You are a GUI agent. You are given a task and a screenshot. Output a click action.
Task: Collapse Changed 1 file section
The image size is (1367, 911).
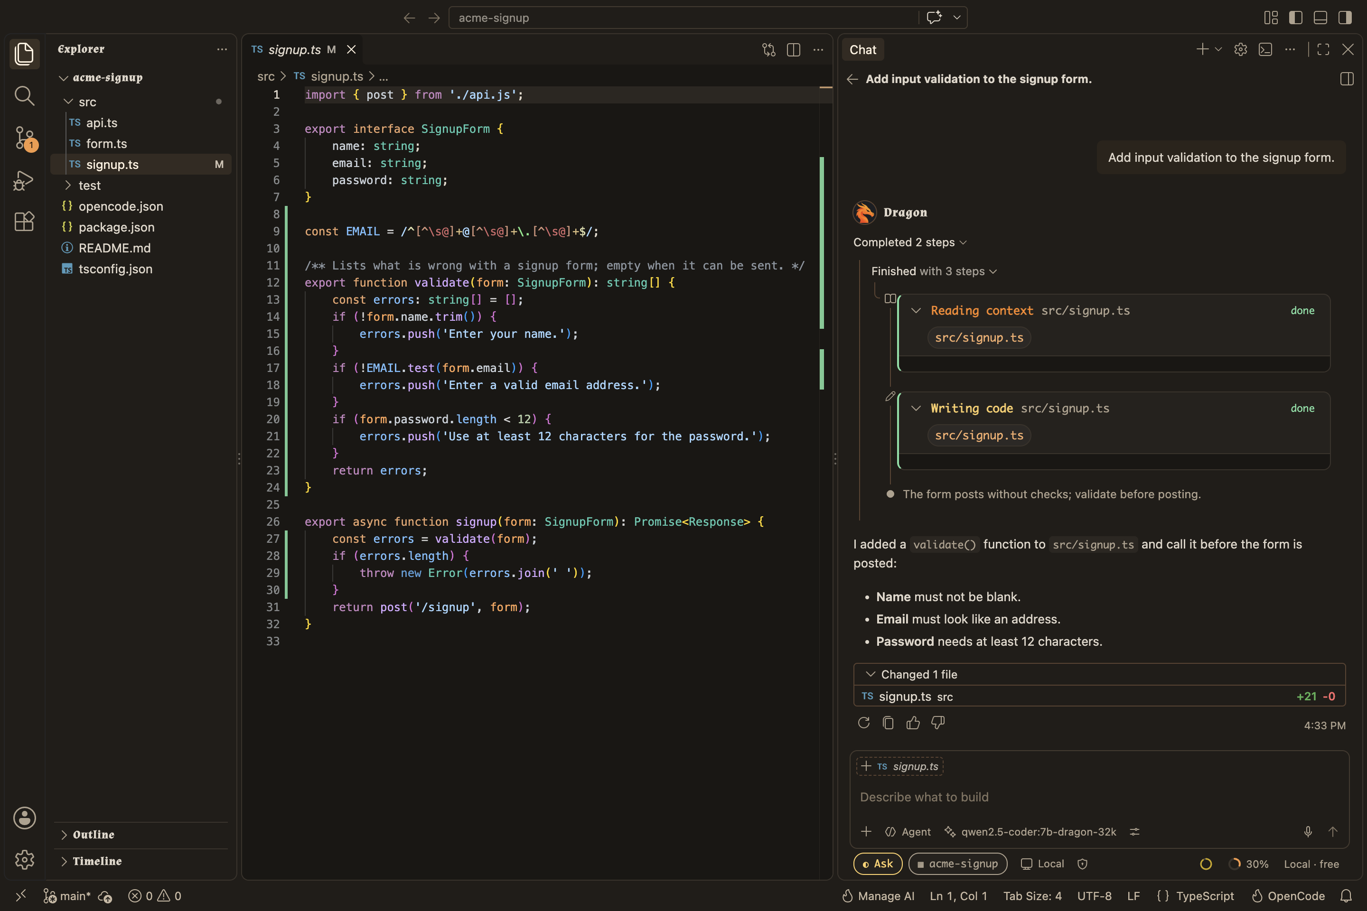(1099, 675)
